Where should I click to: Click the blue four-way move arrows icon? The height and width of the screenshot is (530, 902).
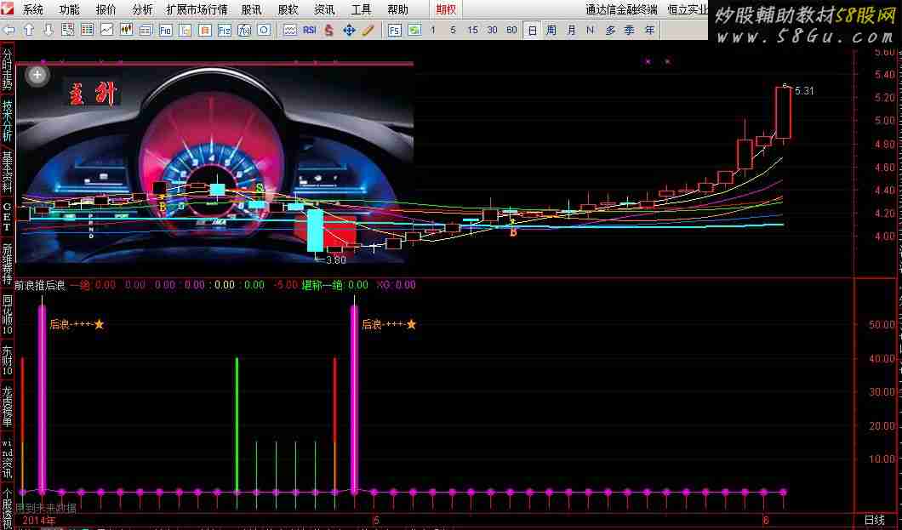click(x=349, y=30)
